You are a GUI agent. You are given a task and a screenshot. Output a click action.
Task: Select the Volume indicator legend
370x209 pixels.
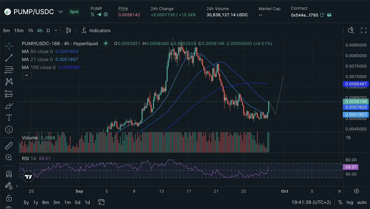pos(39,138)
